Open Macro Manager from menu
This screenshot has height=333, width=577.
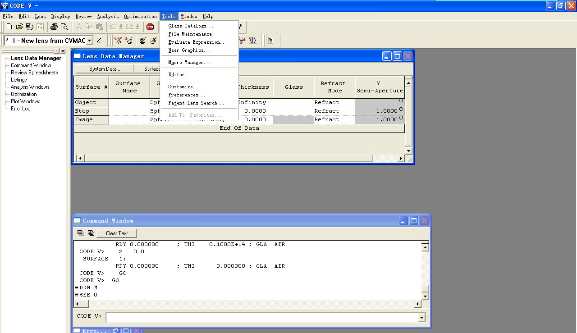pyautogui.click(x=189, y=63)
